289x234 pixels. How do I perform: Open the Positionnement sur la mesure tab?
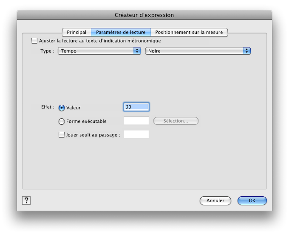189,32
